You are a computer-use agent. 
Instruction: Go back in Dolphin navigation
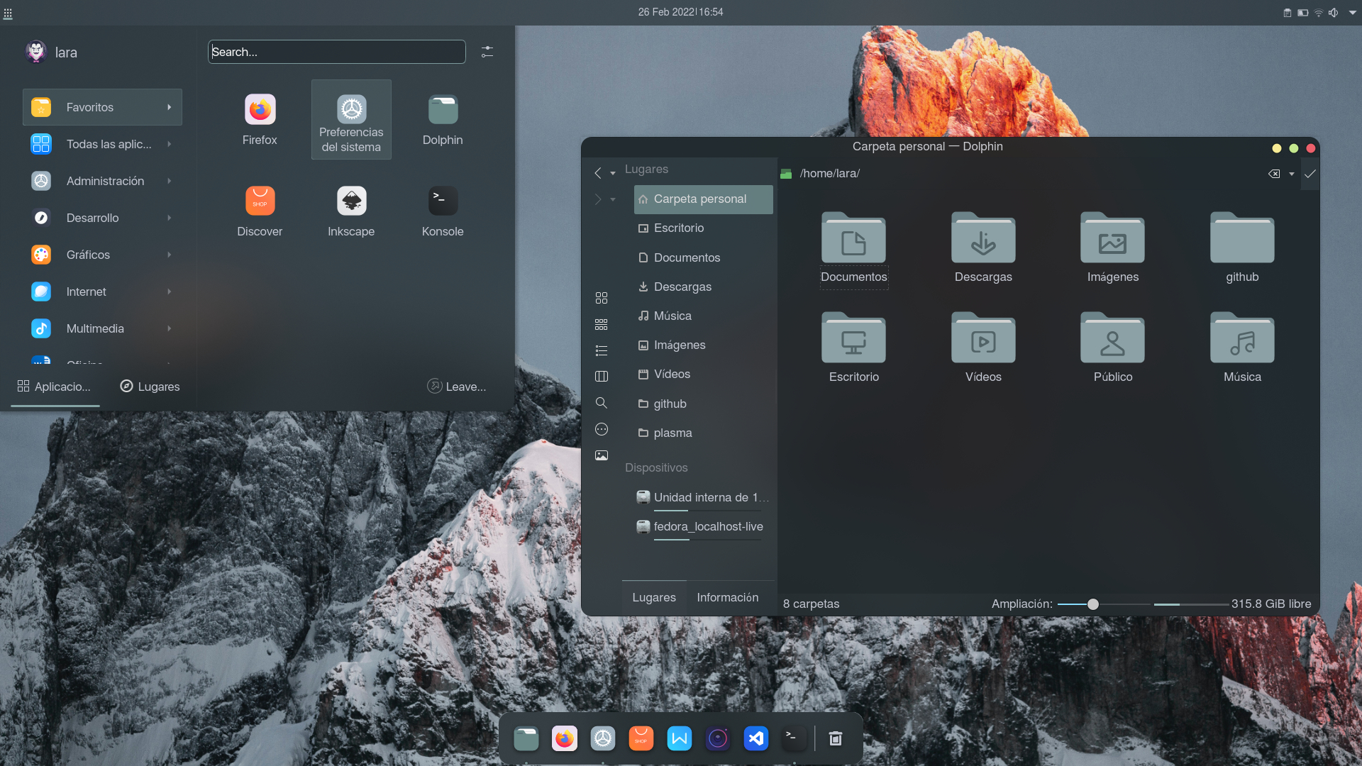point(598,173)
